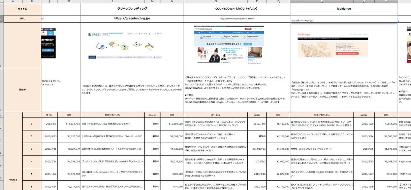This screenshot has width=411, height=190.
Task: Click the ¥1,324,500 amount cell
Action: (172, 161)
